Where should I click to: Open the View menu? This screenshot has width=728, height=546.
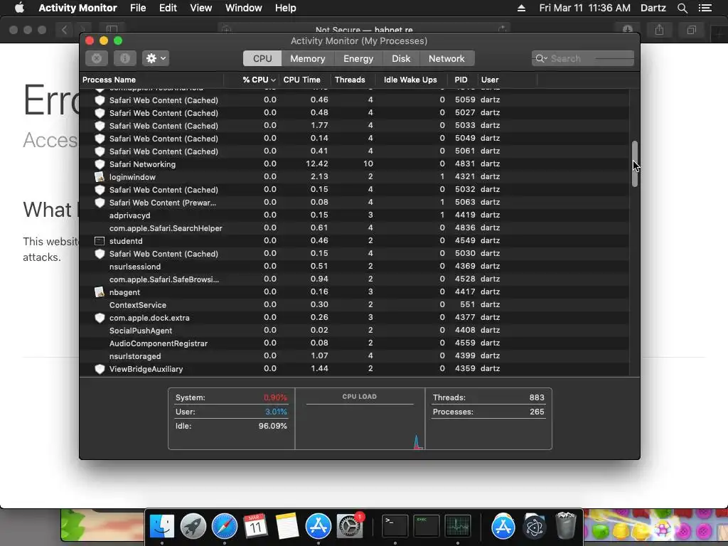pyautogui.click(x=201, y=8)
